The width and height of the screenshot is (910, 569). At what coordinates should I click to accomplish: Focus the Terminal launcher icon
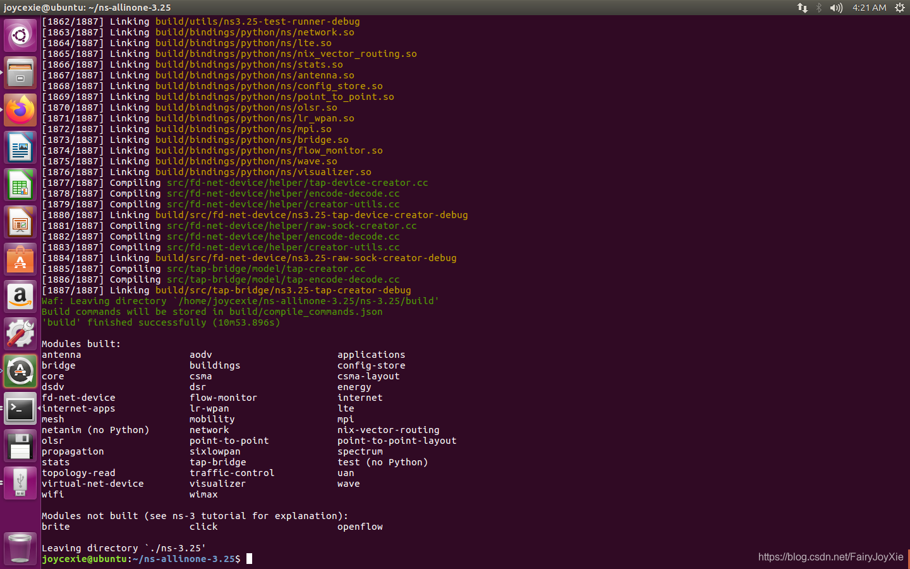click(x=20, y=408)
